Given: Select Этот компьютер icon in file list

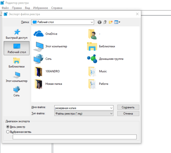Looking at the screenshot, I should 38,47.
